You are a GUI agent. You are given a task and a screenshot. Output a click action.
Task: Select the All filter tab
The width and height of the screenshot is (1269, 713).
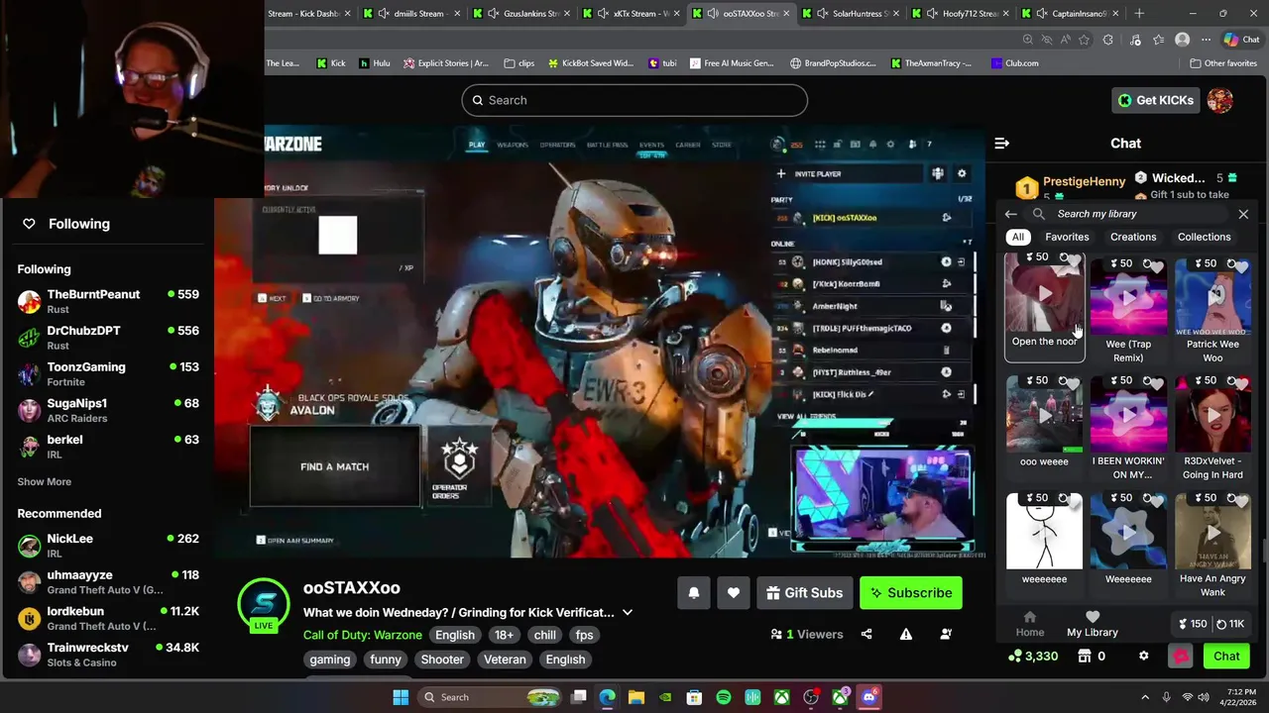point(1018,237)
